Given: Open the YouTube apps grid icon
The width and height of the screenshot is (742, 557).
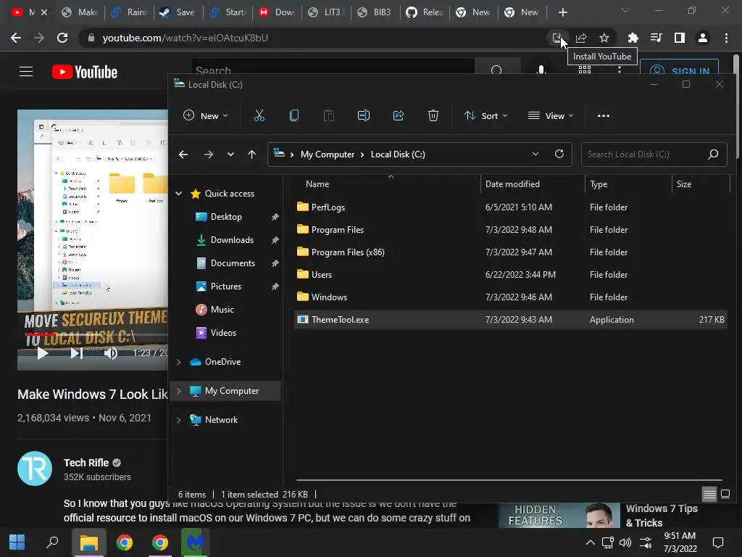Looking at the screenshot, I should tap(585, 70).
